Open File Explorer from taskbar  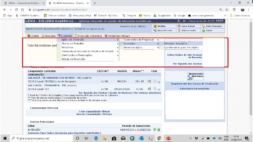105,138
